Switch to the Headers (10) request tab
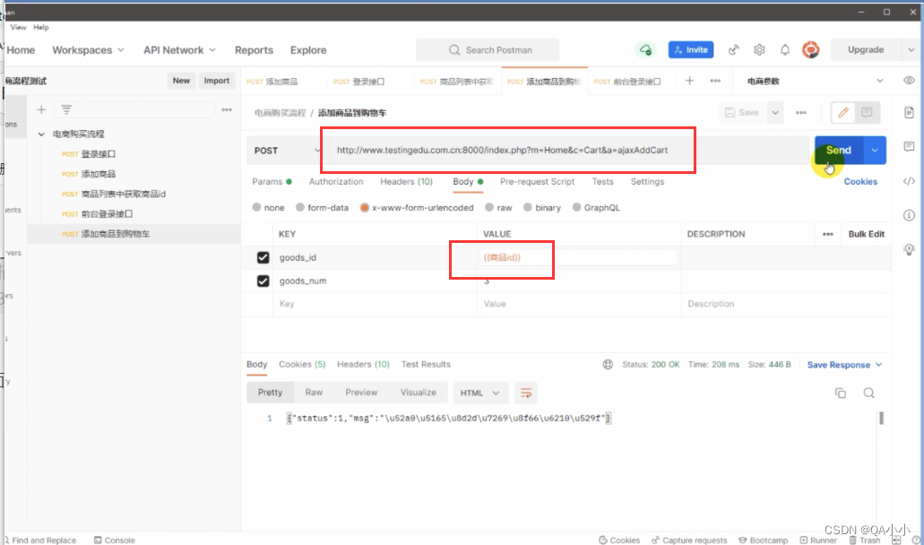 point(406,181)
